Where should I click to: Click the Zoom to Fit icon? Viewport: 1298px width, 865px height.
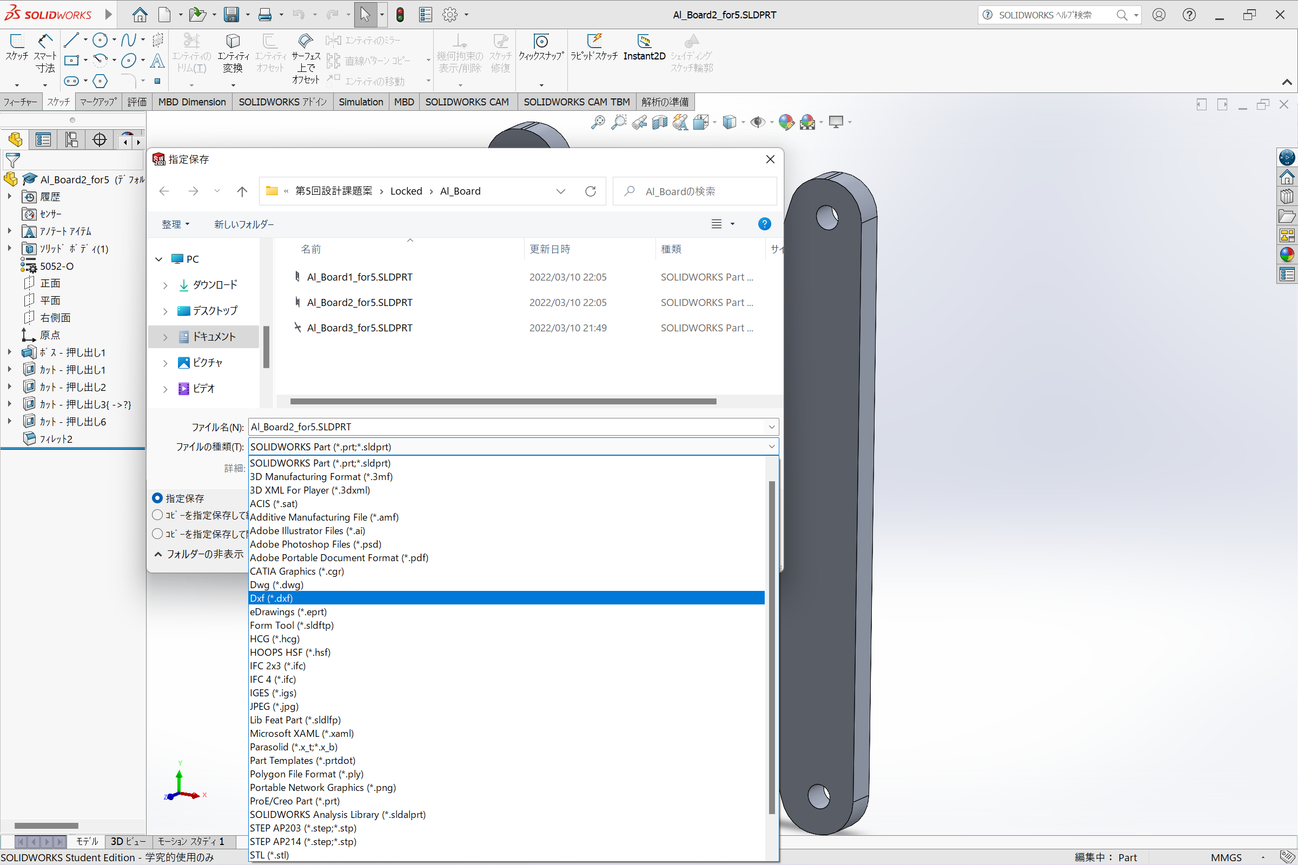pyautogui.click(x=598, y=122)
